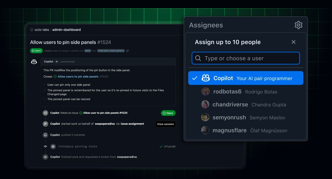332x179 pixels.
Task: Click the Copilot avatar beside the comment header
Action: coord(34,62)
